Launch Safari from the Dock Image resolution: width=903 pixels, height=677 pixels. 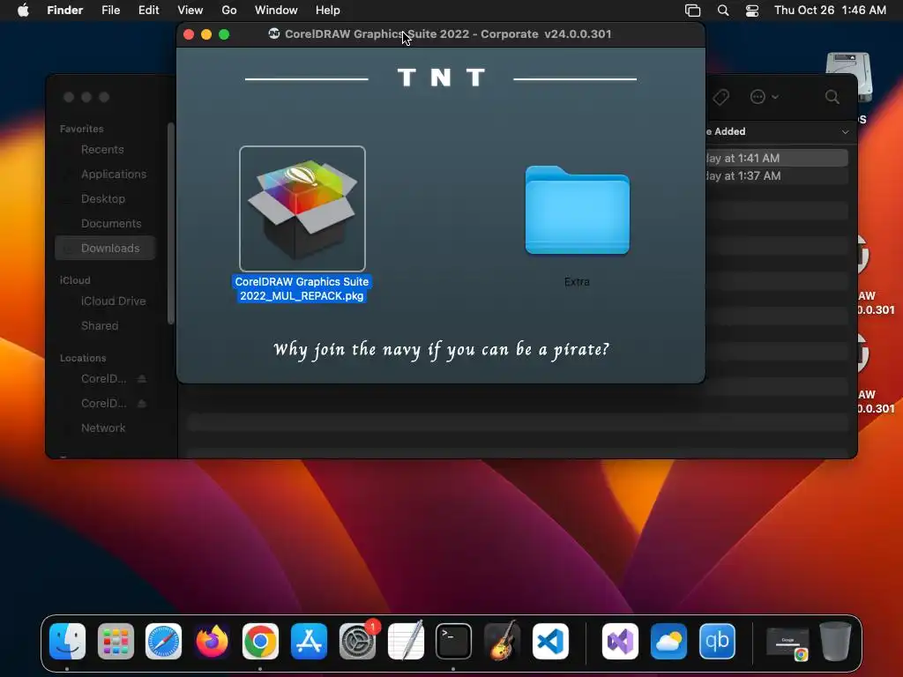pos(163,641)
